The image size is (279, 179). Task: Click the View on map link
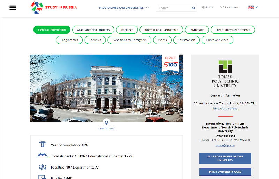pos(106,128)
